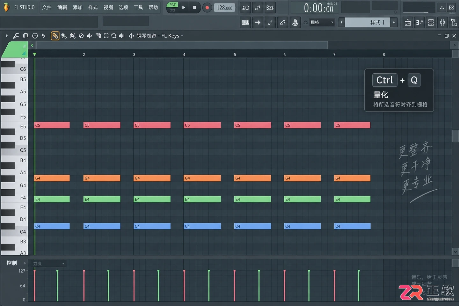
Task: Click the G4 orange note in bar 4
Action: (202, 178)
